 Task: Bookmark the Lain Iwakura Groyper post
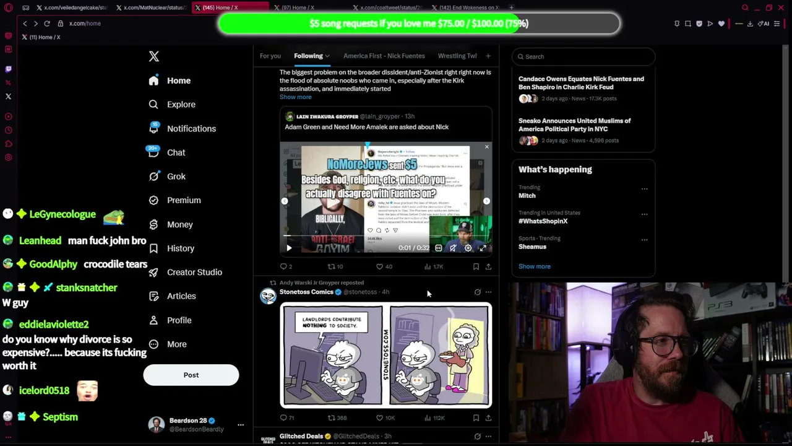(476, 267)
